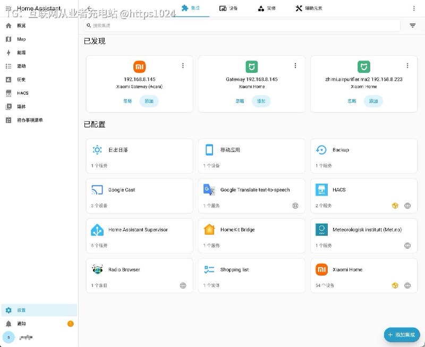
Task: Click cloud globe icon on HACS card
Action: coord(407,206)
